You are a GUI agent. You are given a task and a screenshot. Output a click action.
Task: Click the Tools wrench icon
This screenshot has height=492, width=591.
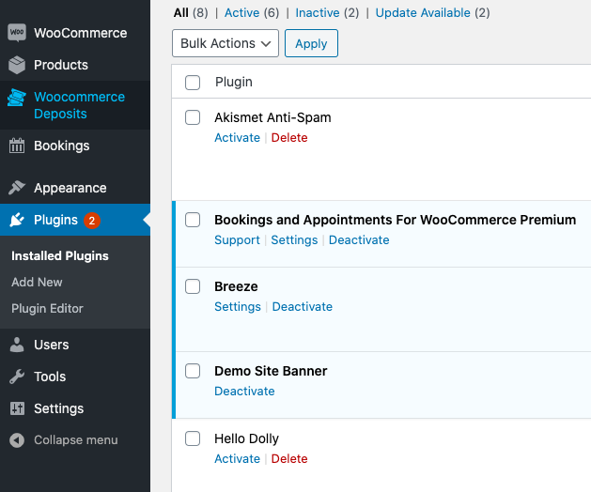pyautogui.click(x=17, y=377)
